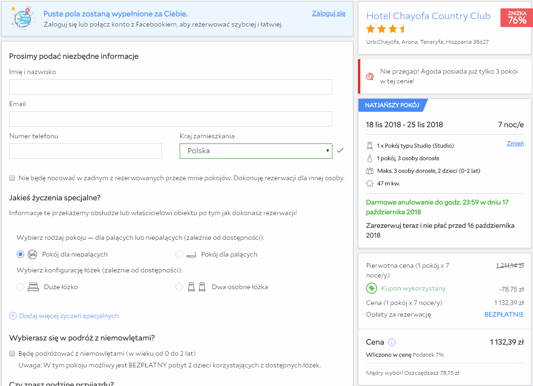The width and height of the screenshot is (533, 386).
Task: Click the coupon discount amount -78,75 zł
Action: coord(512,290)
